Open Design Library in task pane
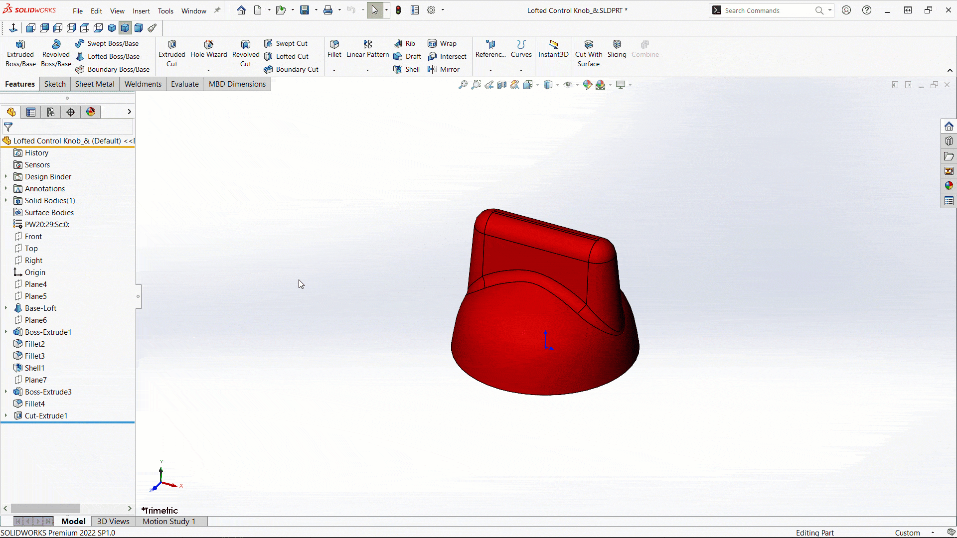 tap(949, 141)
